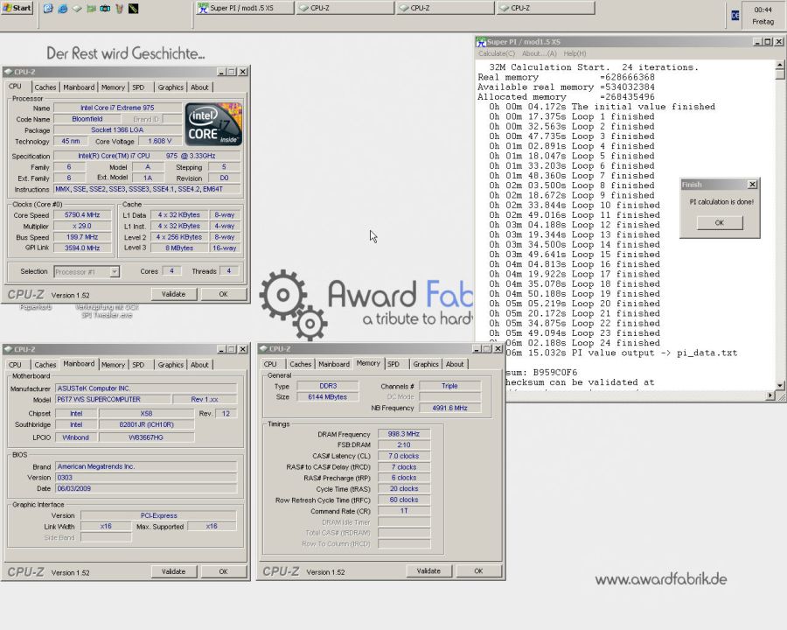Click OK in the Finish dialog
This screenshot has width=787, height=630.
720,222
